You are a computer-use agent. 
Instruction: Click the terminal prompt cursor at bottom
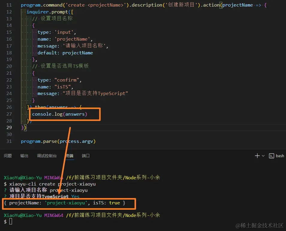10,221
